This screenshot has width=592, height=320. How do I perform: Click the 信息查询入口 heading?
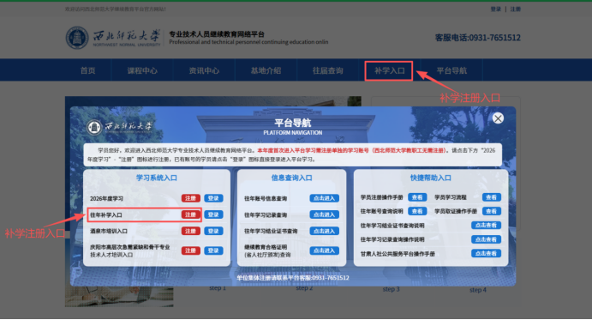(291, 178)
